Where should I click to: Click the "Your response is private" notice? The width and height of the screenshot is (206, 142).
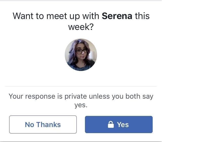tap(81, 100)
